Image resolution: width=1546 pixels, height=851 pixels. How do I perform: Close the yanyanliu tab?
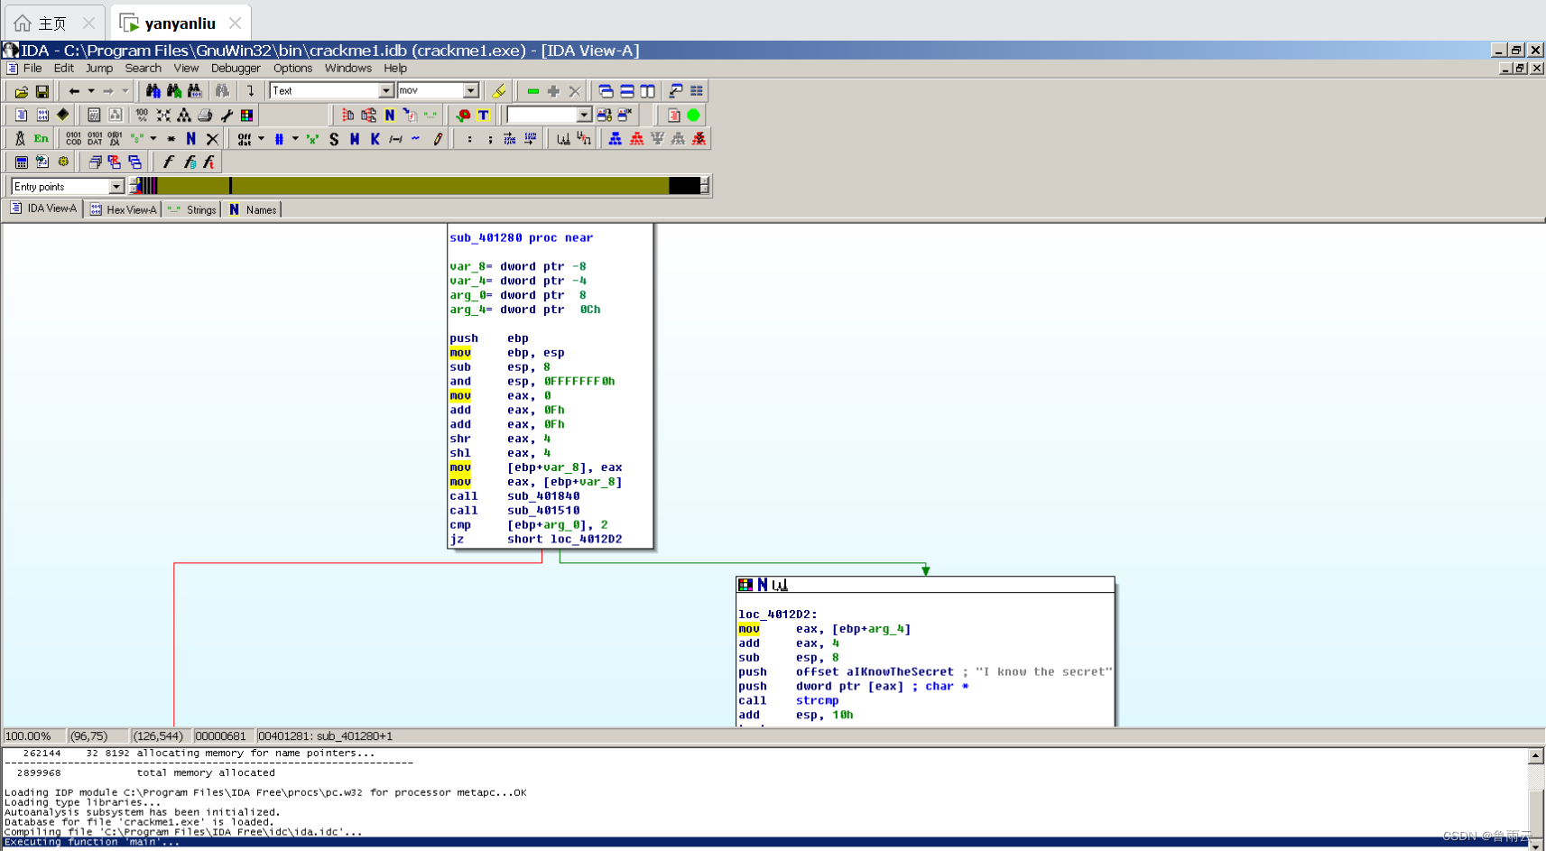pyautogui.click(x=235, y=23)
